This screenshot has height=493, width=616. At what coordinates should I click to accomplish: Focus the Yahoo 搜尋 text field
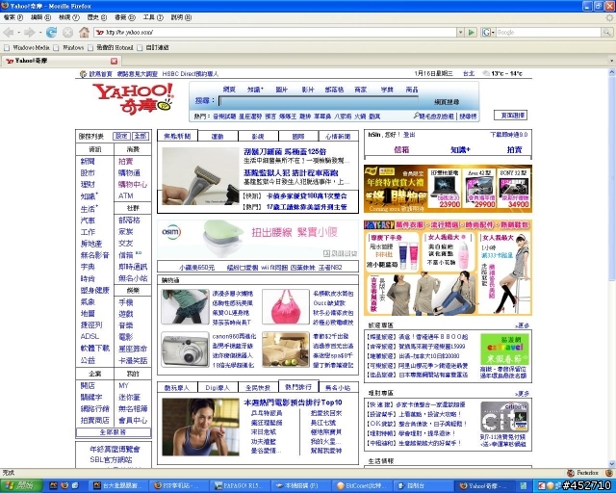(319, 101)
